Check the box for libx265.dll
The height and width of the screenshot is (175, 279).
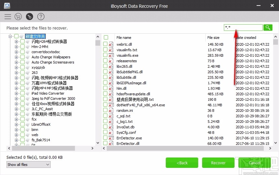tap(105, 66)
